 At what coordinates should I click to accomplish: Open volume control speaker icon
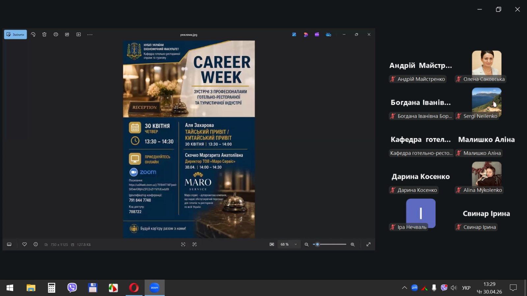[x=454, y=288]
